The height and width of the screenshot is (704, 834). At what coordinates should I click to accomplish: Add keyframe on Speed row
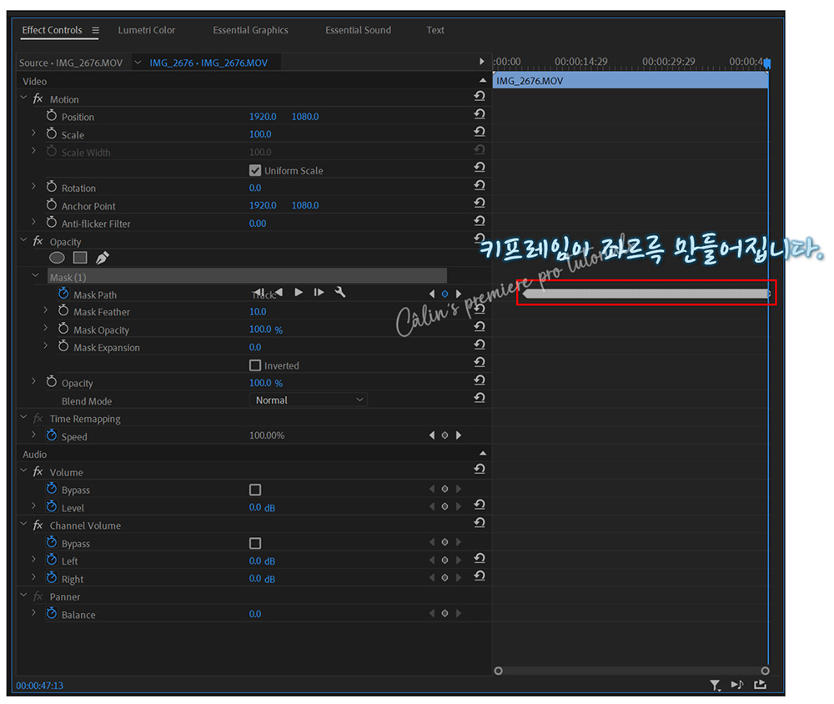click(445, 435)
